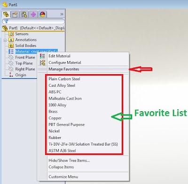Expand the hidden manager tabs chevron
Screen dimensions: 188x184
coord(62,14)
